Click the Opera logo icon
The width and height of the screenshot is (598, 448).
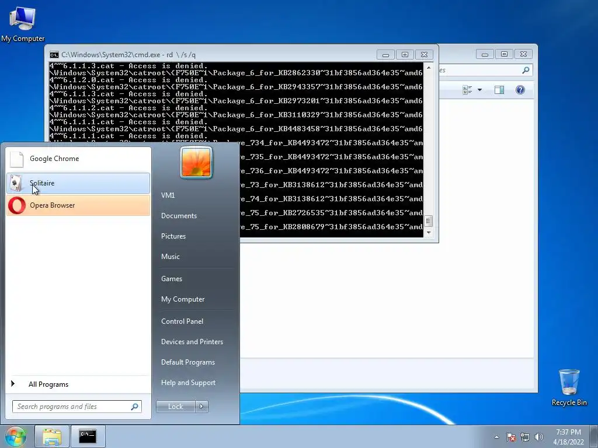17,206
